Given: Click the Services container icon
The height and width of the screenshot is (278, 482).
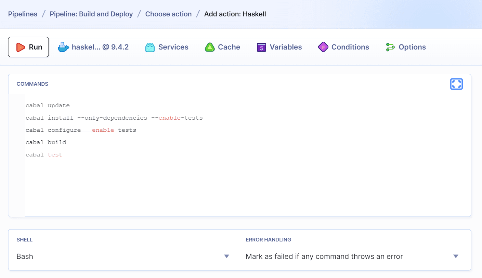Looking at the screenshot, I should (x=149, y=47).
